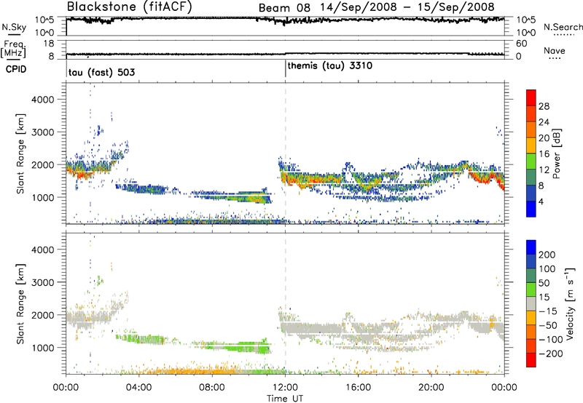The height and width of the screenshot is (403, 583).
Task: Click the power color bar segment between 4 and 8
Action: 531,193
